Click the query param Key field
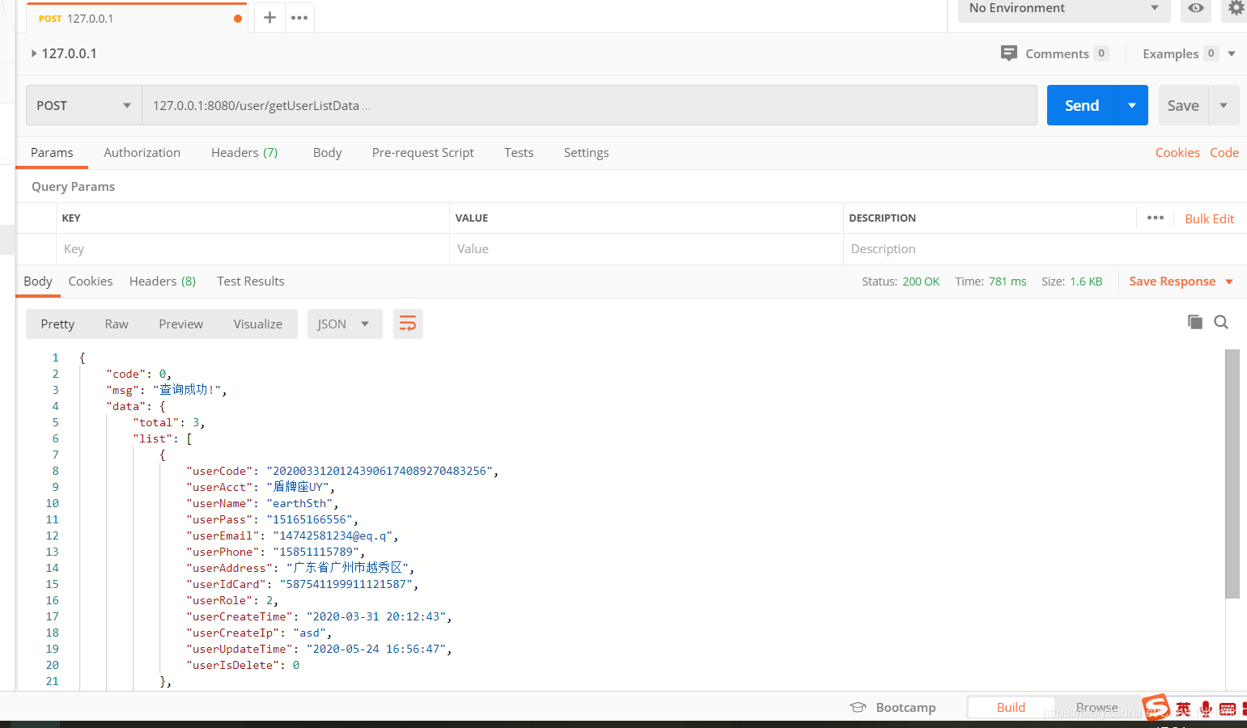The width and height of the screenshot is (1247, 728). [252, 249]
